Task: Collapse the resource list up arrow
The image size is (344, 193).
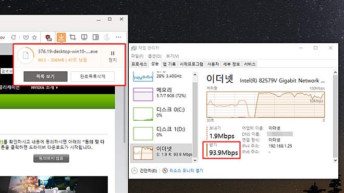Action: click(x=195, y=74)
